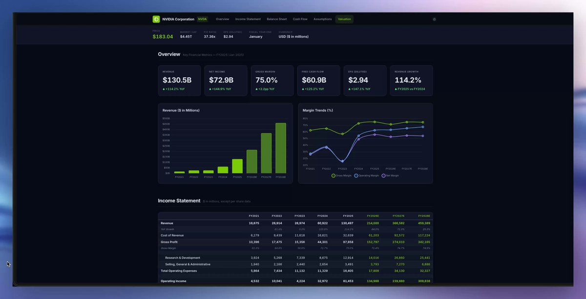Click the Revenue ($ in Millions) chart title

tap(181, 111)
